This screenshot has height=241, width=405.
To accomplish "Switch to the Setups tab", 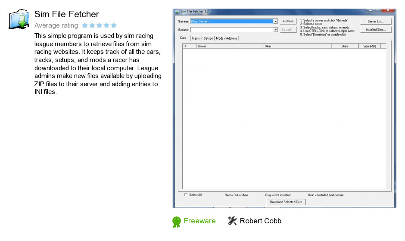I will [x=208, y=38].
